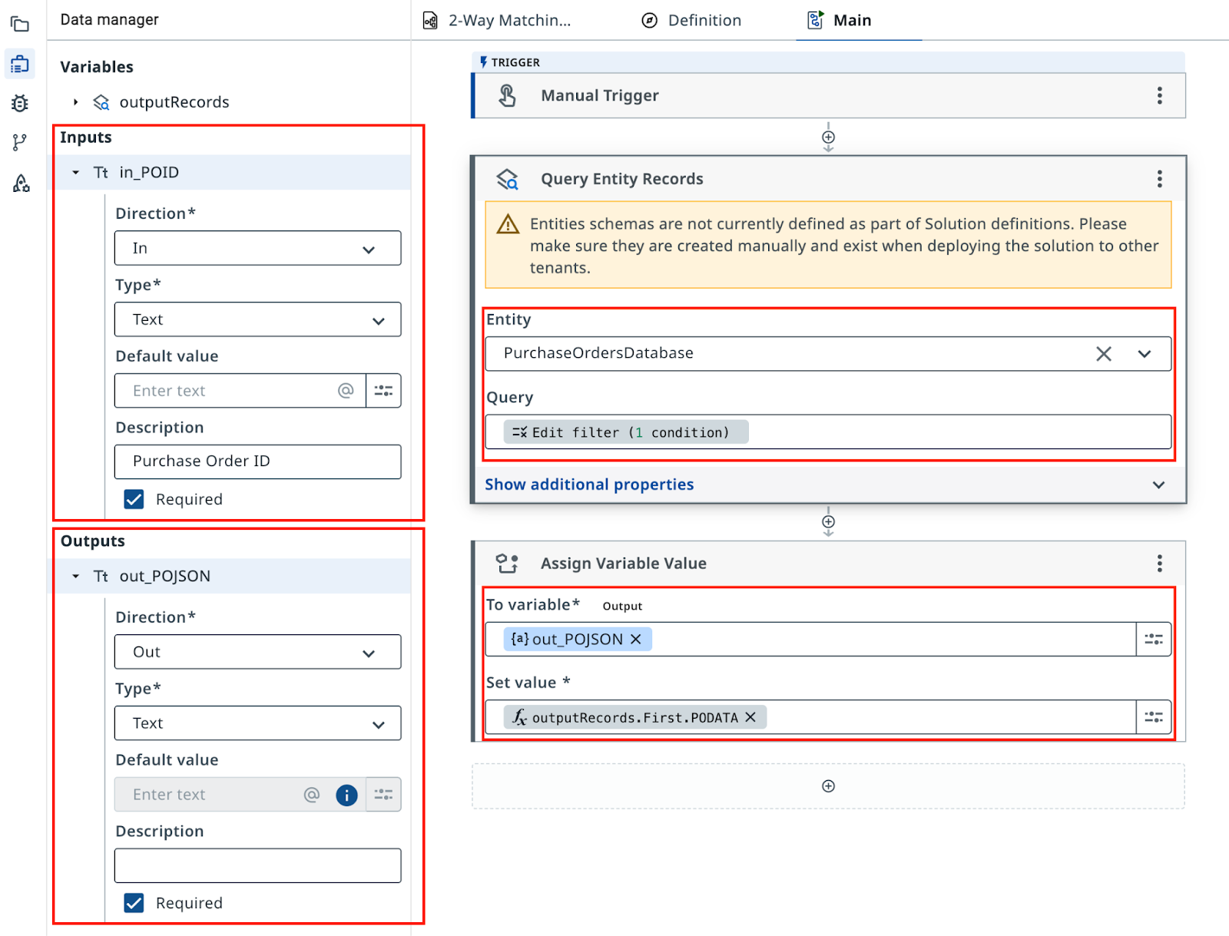Clear the PurchaseOrdersDatabase entity selection
Viewport: 1229px width, 936px height.
[x=1103, y=354]
